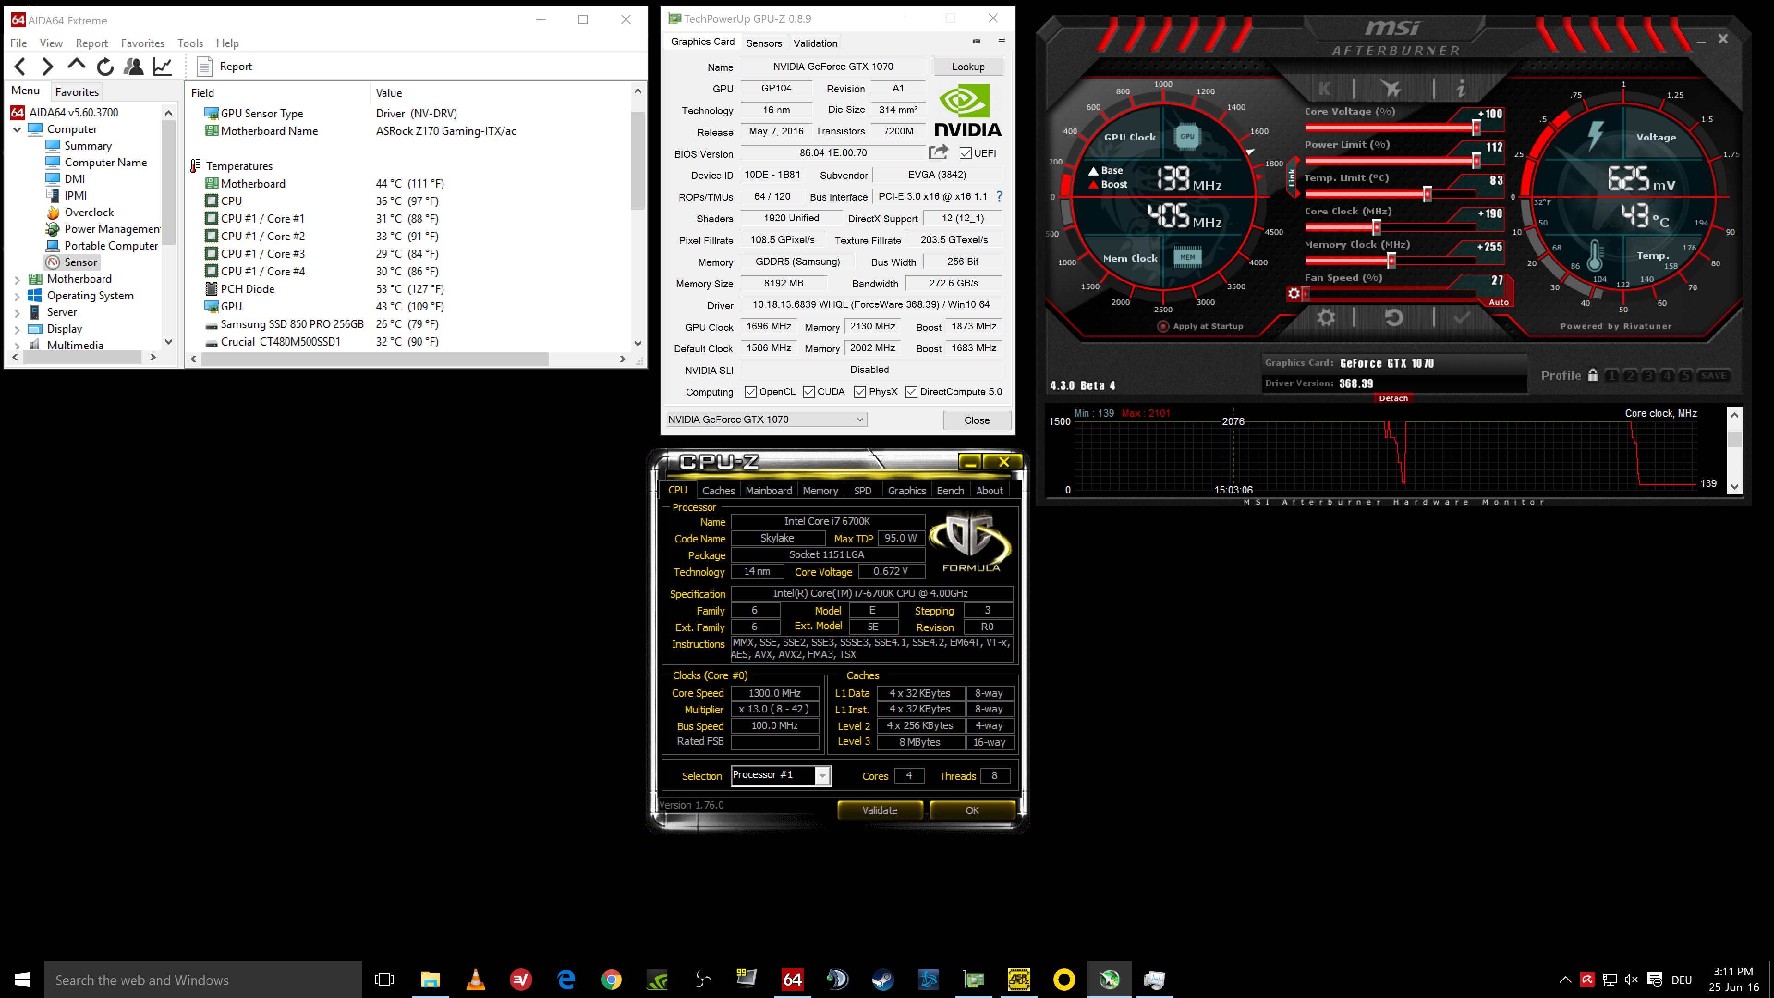This screenshot has height=998, width=1774.
Task: Go back in AIDA64 navigation
Action: pyautogui.click(x=20, y=66)
